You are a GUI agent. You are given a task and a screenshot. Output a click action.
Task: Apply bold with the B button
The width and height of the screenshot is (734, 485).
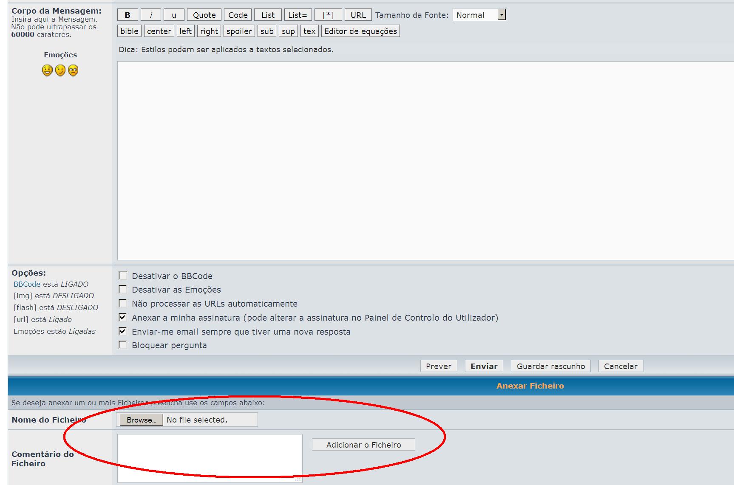pyautogui.click(x=128, y=15)
